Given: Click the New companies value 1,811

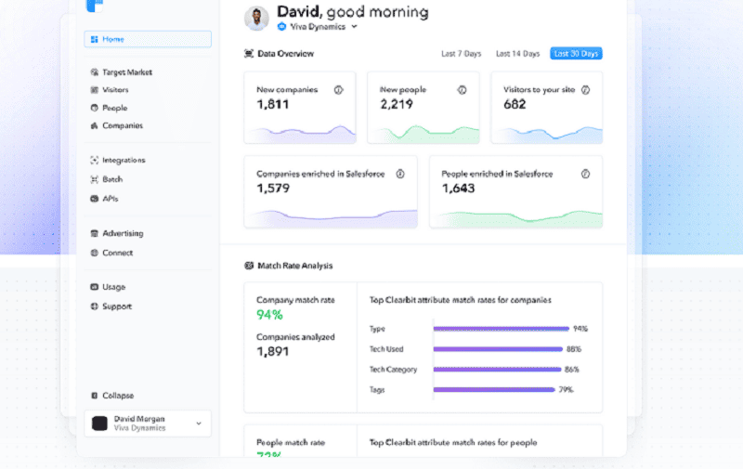Looking at the screenshot, I should 272,104.
